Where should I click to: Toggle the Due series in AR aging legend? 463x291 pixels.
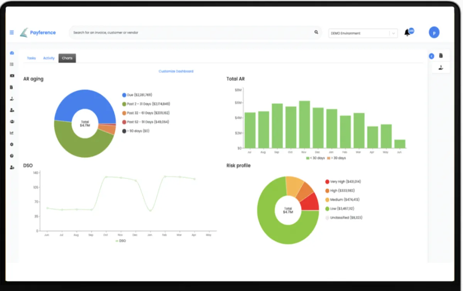[137, 95]
